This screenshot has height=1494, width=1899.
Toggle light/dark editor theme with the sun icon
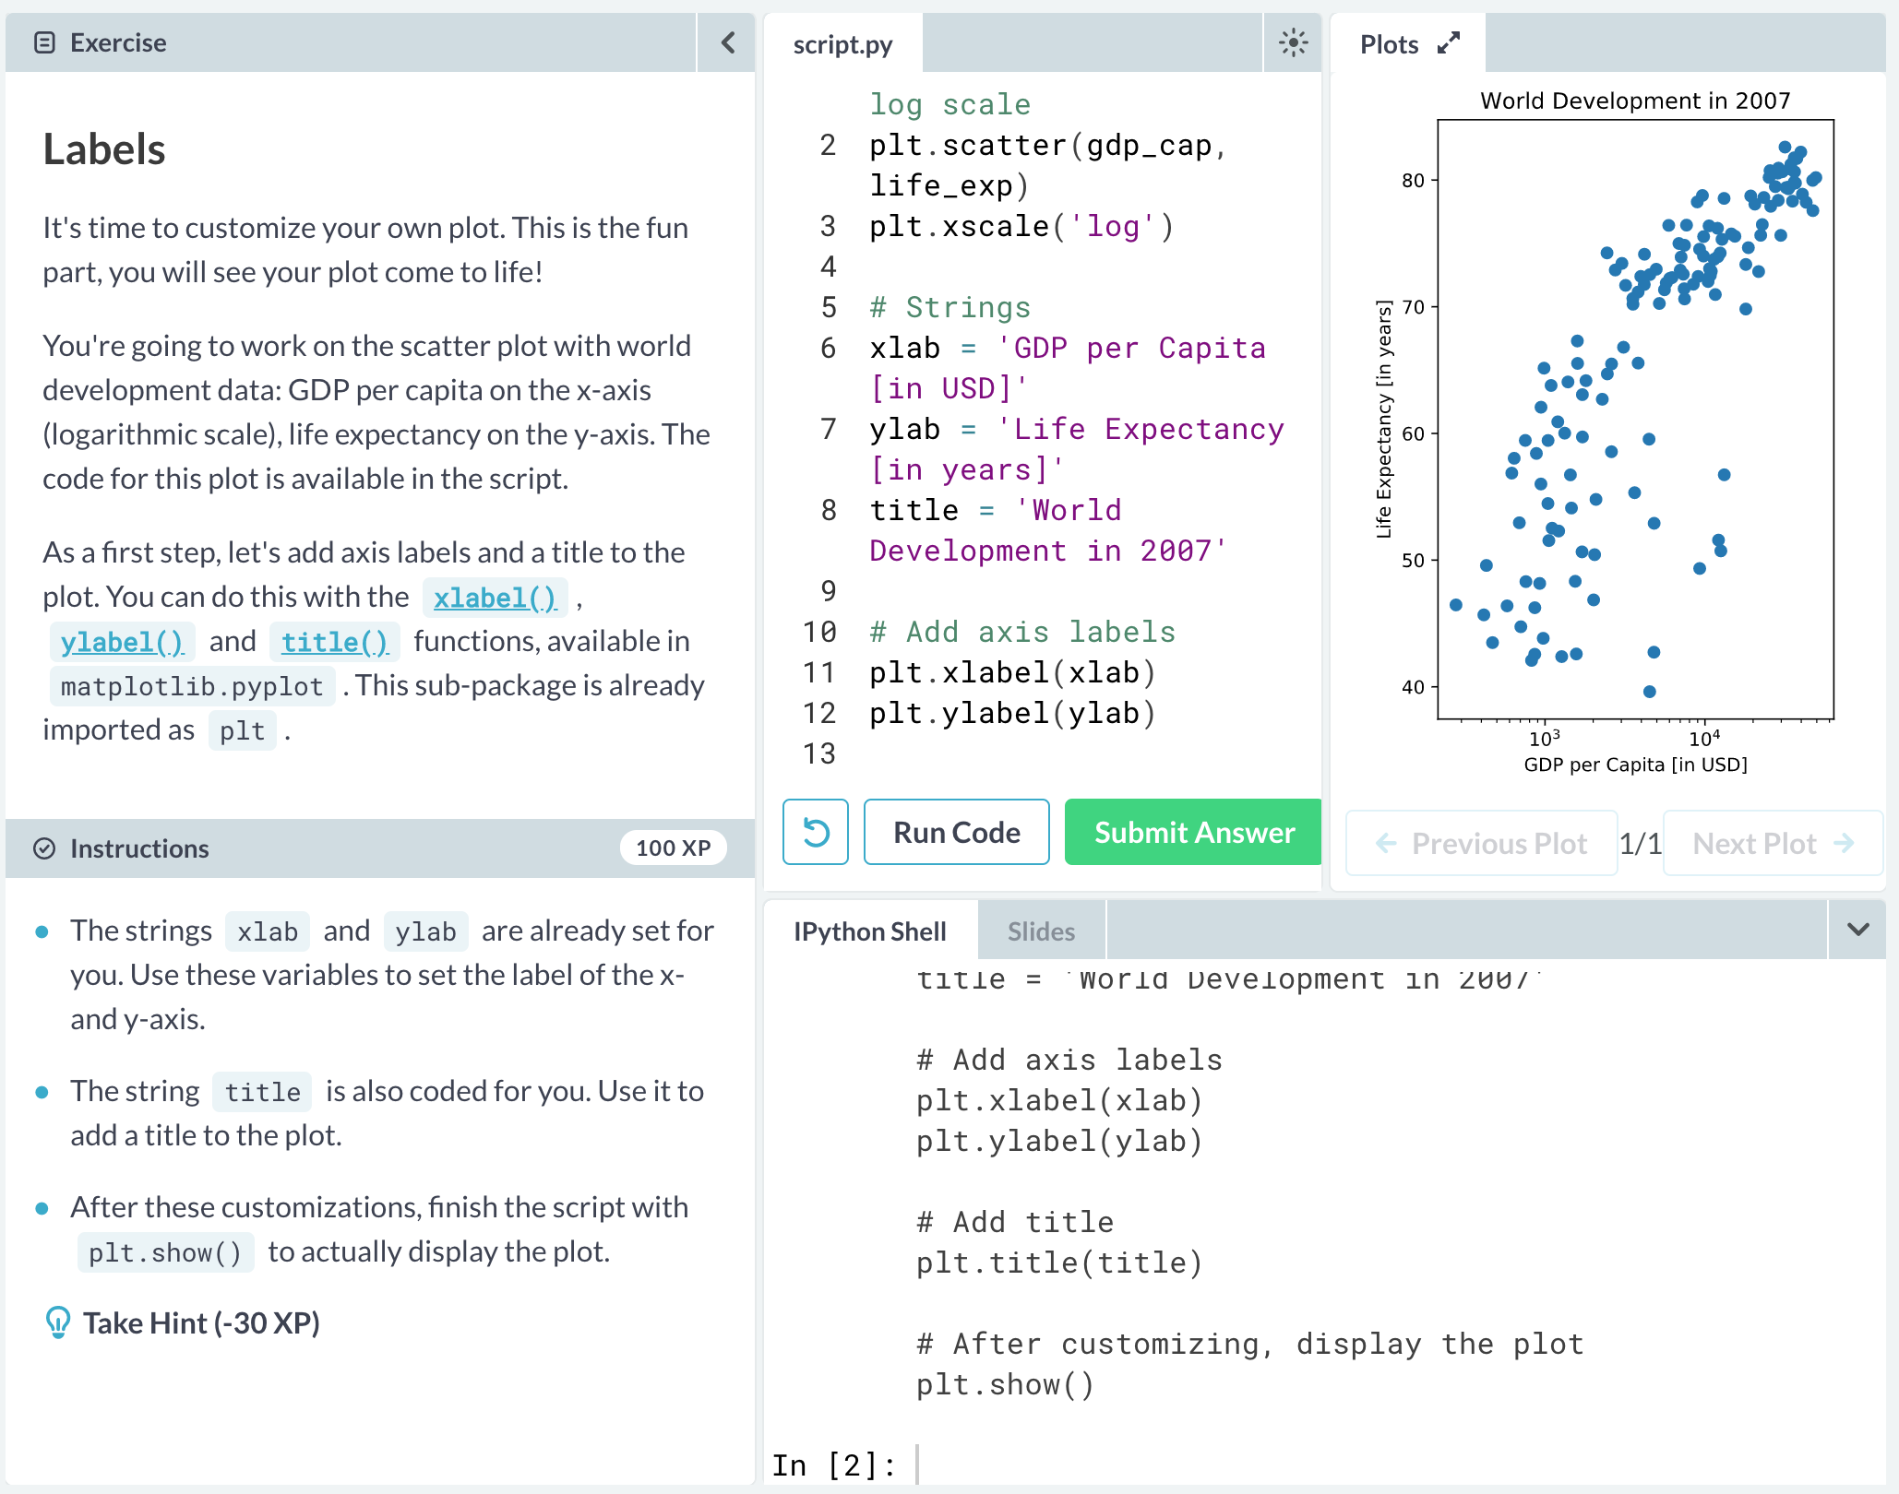click(x=1293, y=42)
